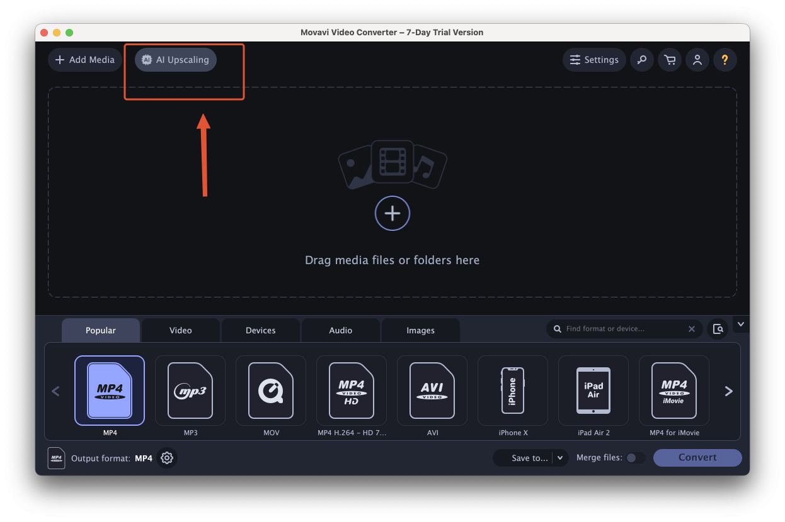This screenshot has height=522, width=785.
Task: Click the output format gear icon
Action: pos(167,458)
